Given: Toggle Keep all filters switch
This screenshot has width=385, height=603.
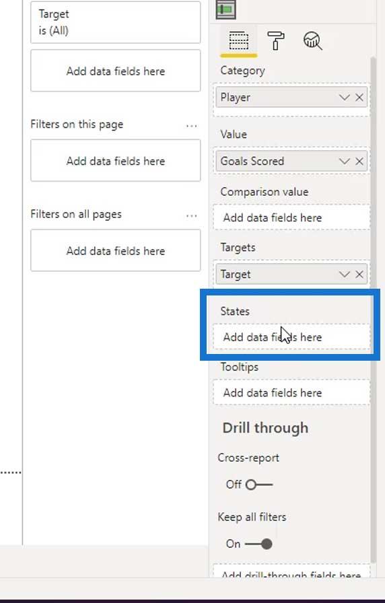Looking at the screenshot, I should point(258,544).
